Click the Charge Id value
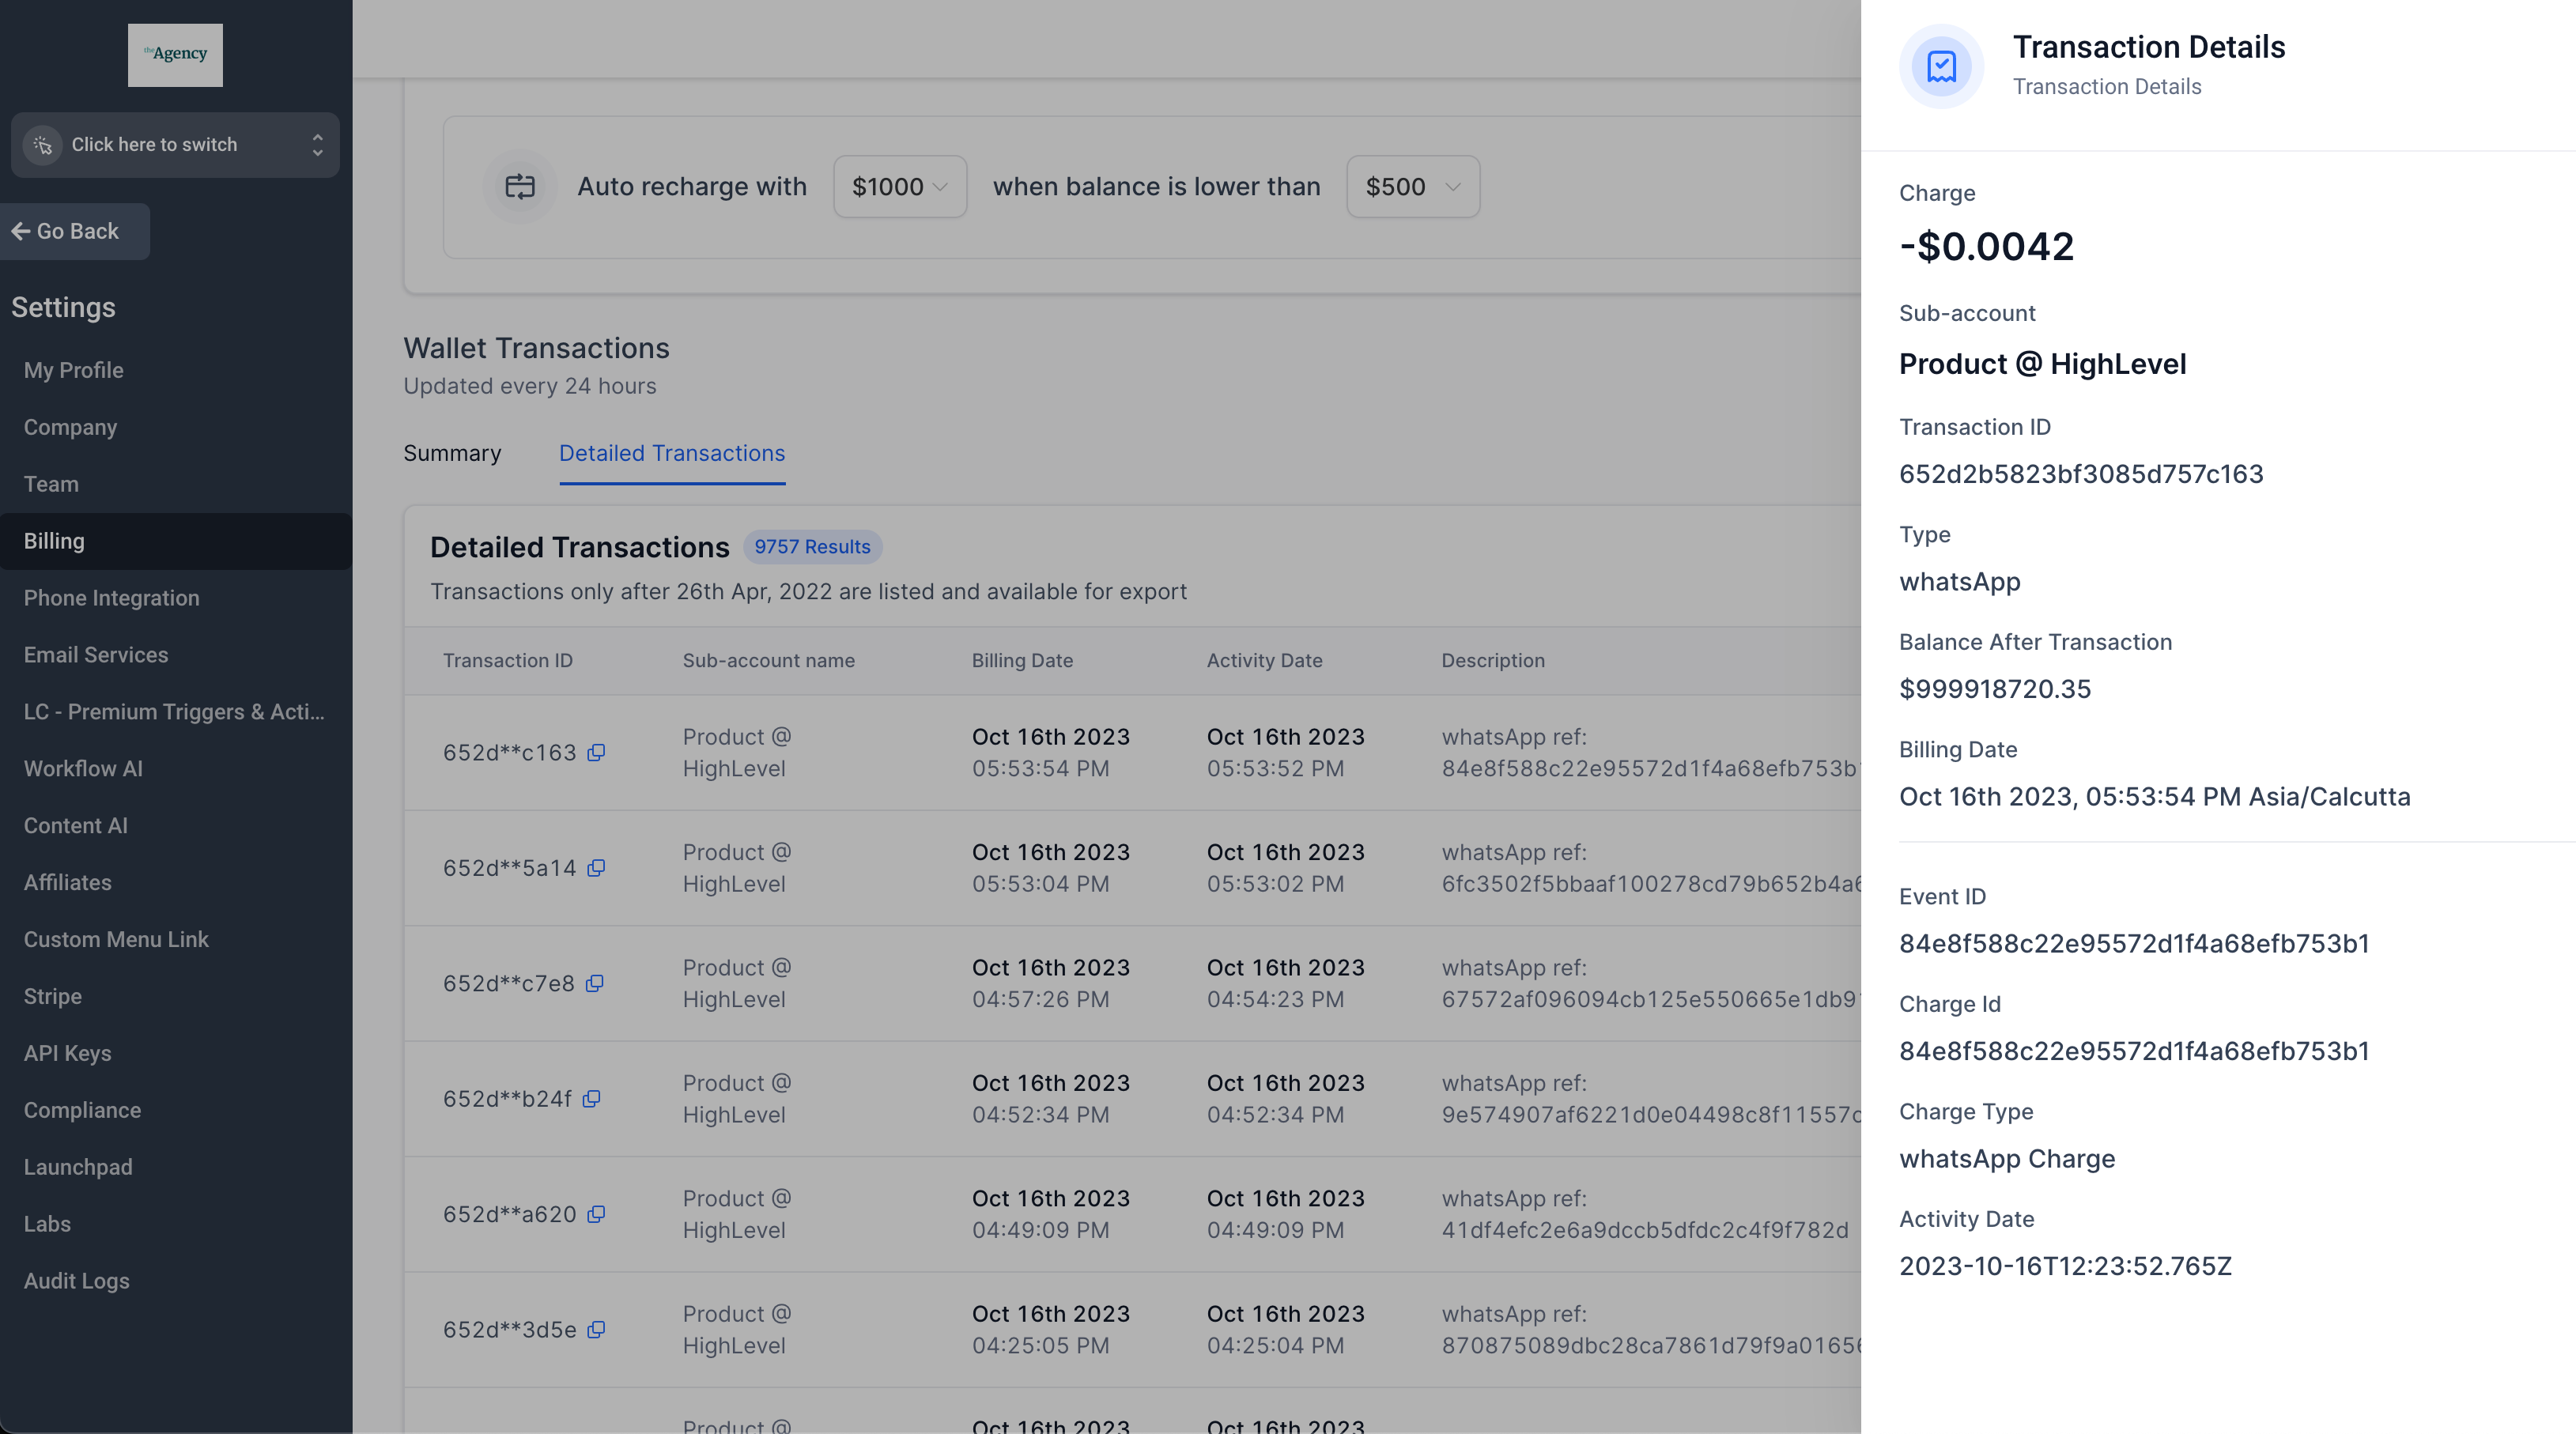Viewport: 2576px width, 1434px height. (2134, 1051)
